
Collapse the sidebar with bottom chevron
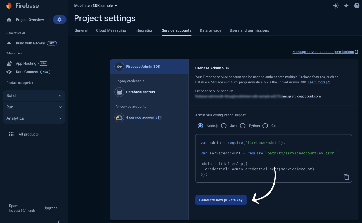pos(59,221)
